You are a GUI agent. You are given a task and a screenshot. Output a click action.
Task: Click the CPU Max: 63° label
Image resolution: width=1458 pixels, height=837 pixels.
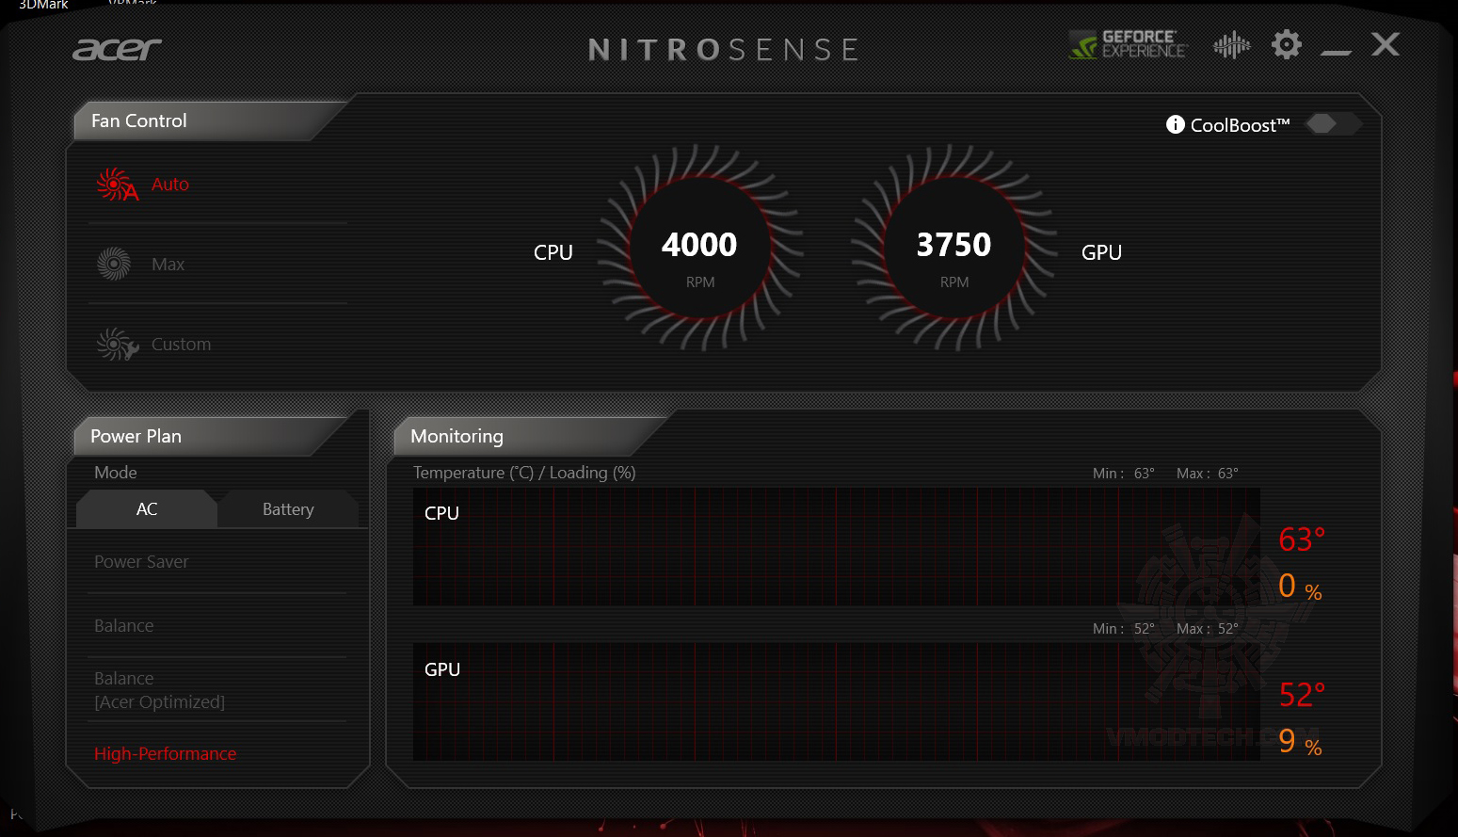[1208, 474]
